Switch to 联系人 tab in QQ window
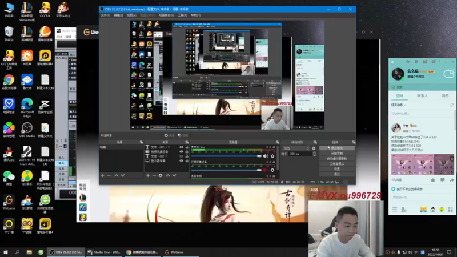This screenshot has height=257, width=457. pyautogui.click(x=422, y=95)
